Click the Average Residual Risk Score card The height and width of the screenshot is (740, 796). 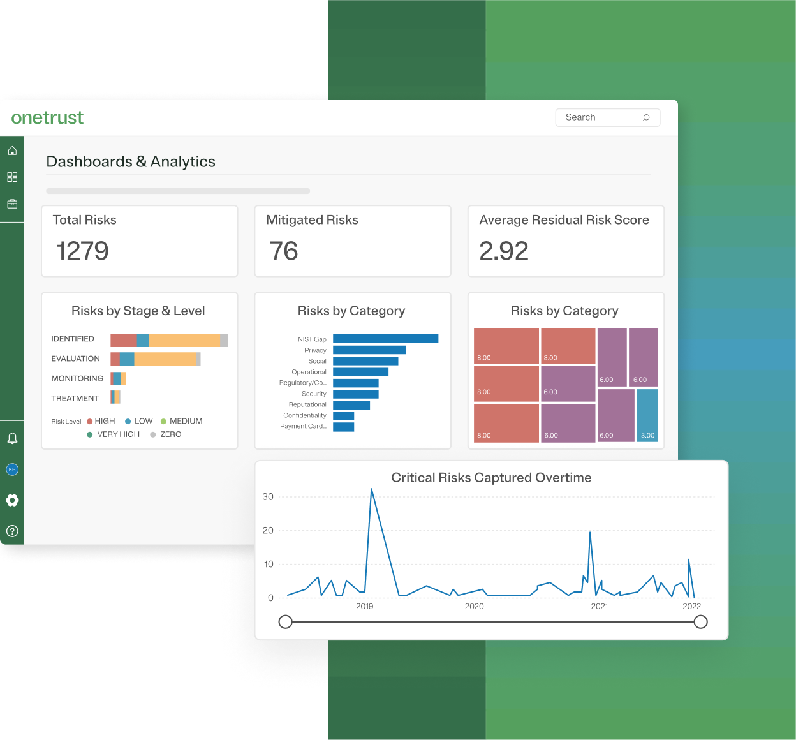point(565,241)
